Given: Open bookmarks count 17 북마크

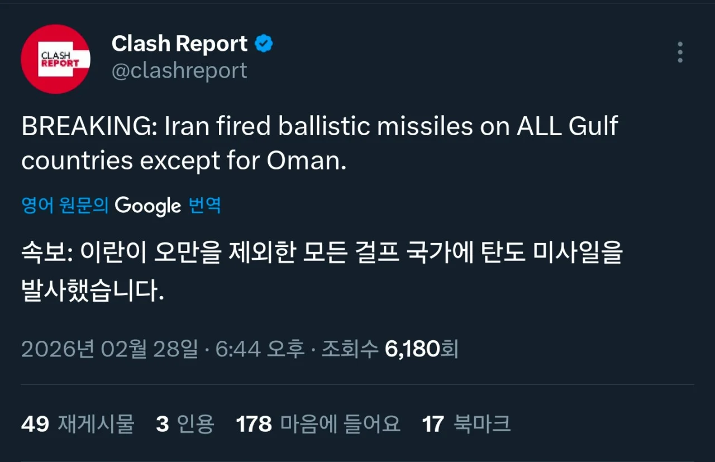Looking at the screenshot, I should 468,424.
